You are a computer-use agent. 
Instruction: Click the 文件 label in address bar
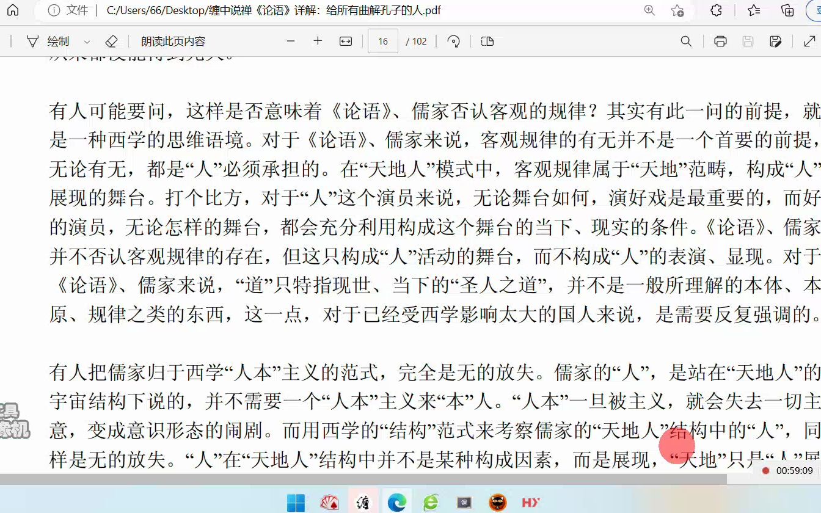pyautogui.click(x=77, y=10)
